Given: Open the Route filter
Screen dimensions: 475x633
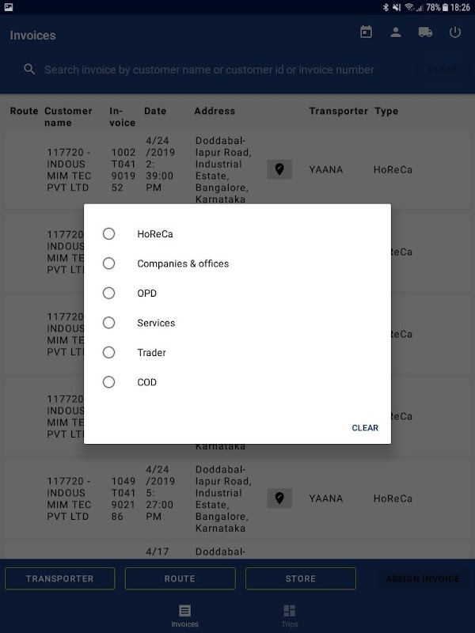Looking at the screenshot, I should click(180, 578).
